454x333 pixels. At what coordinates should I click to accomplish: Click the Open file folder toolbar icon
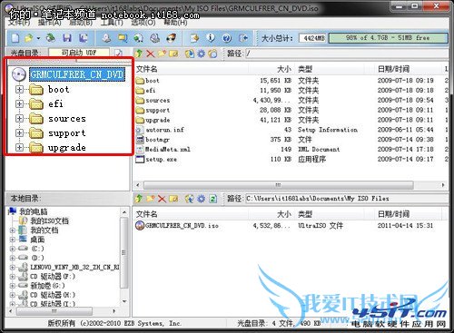[x=29, y=38]
